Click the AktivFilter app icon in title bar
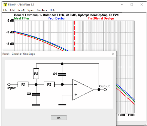This screenshot has height=126, width=147. (x=5, y=5)
